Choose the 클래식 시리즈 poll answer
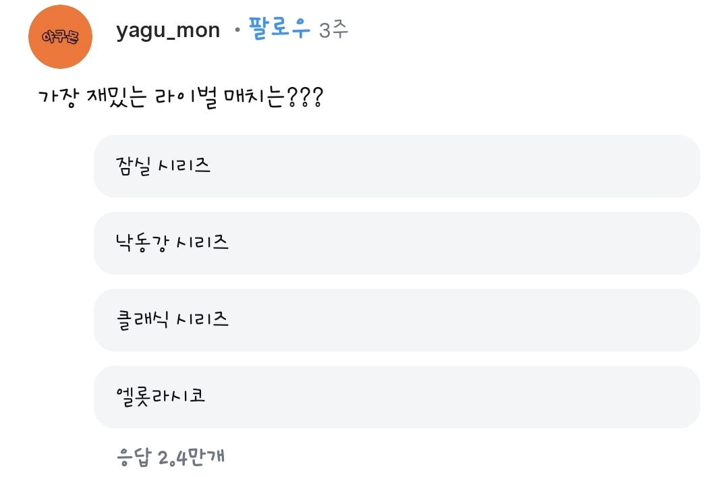 pyautogui.click(x=396, y=320)
